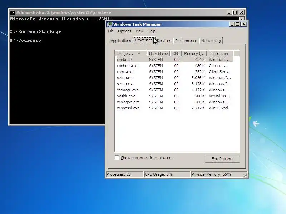Click Processes: 23 in status bar
The width and height of the screenshot is (286, 214).
[x=124, y=174]
